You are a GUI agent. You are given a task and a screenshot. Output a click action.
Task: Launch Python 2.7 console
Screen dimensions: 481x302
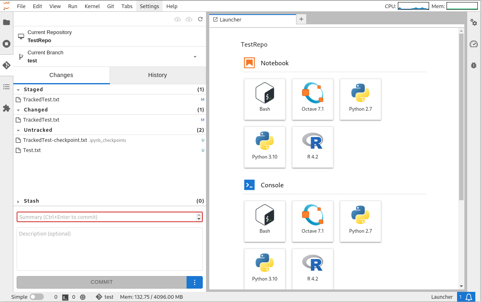(361, 221)
